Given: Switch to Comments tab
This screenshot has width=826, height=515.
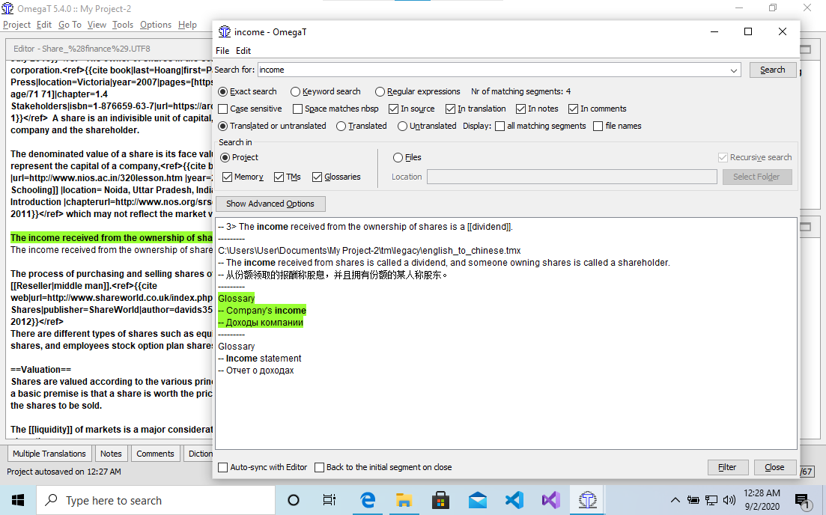Looking at the screenshot, I should 155,454.
